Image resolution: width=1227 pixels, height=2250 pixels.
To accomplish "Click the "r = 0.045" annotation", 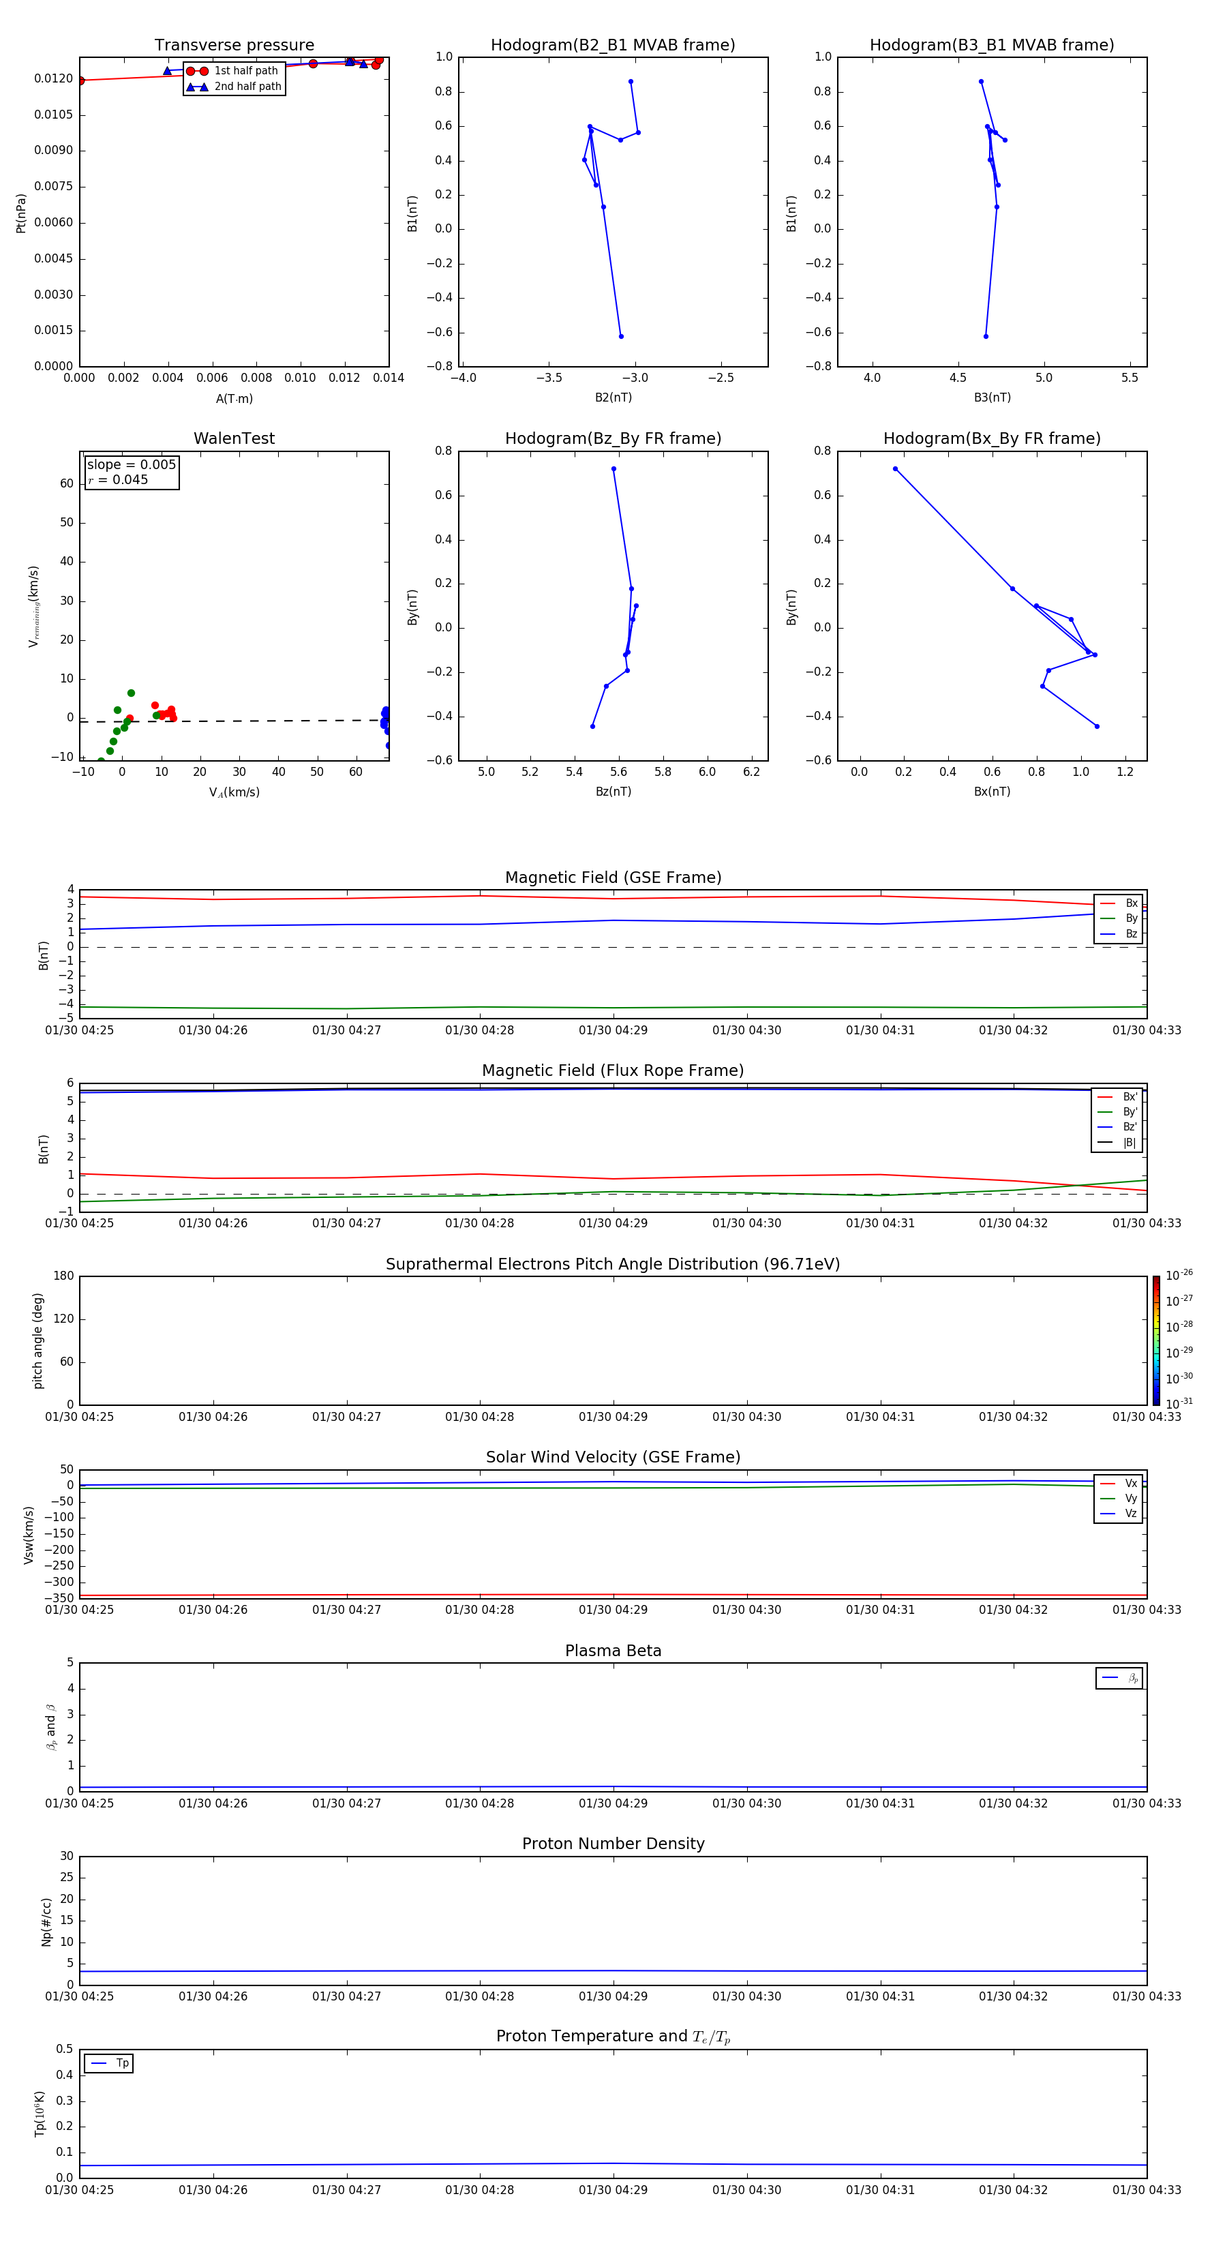I will tap(118, 479).
